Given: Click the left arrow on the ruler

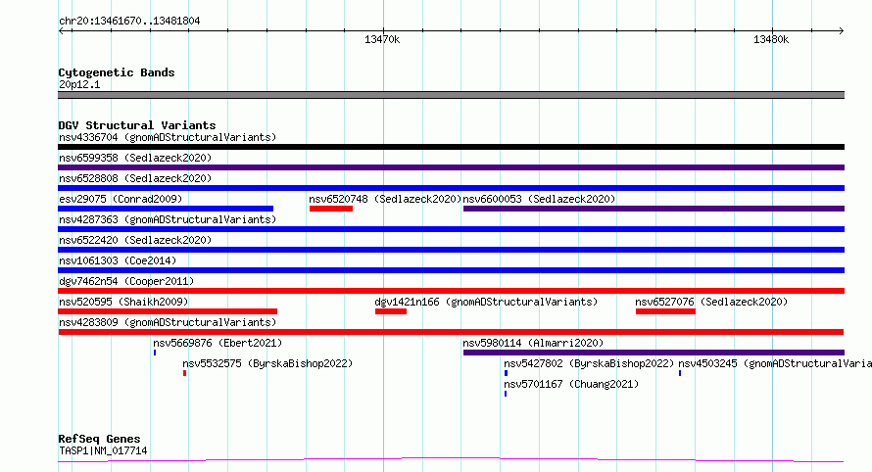Looking at the screenshot, I should click(61, 30).
